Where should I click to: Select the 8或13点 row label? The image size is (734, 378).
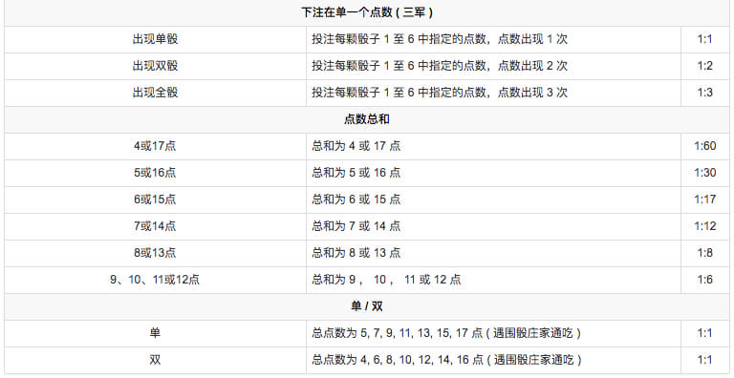(155, 253)
